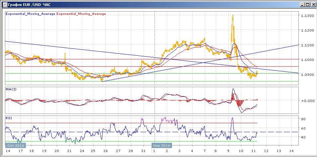Viewport: 317px width, 157px height.
Task: Click date label 28 on the time axis
Action: coord(131,151)
